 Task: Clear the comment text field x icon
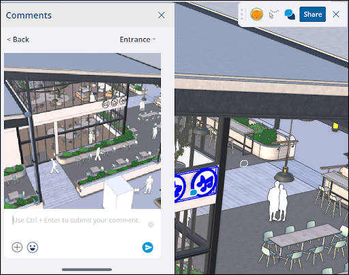(x=151, y=225)
